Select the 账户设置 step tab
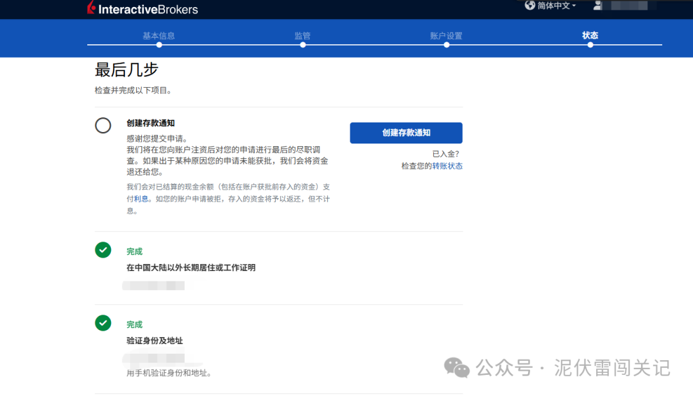This screenshot has height=396, width=693. pos(446,35)
